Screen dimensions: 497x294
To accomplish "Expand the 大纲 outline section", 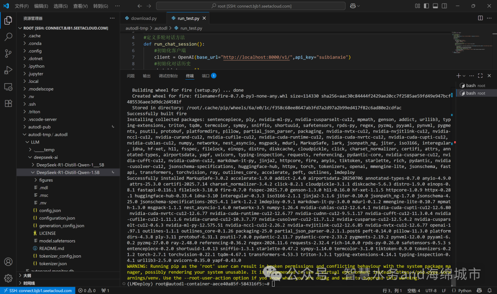I will coord(69,276).
